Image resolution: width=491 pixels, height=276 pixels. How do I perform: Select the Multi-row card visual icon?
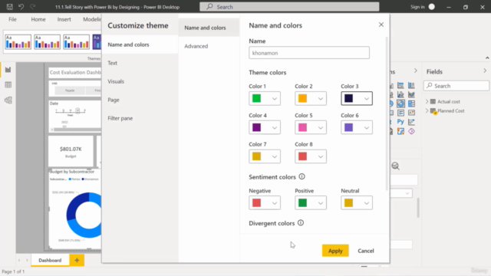400,113
